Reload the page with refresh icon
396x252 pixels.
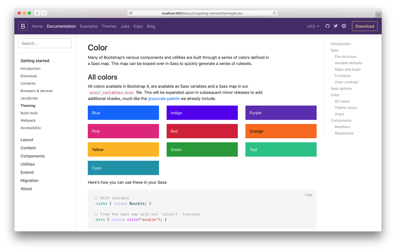tap(274, 13)
